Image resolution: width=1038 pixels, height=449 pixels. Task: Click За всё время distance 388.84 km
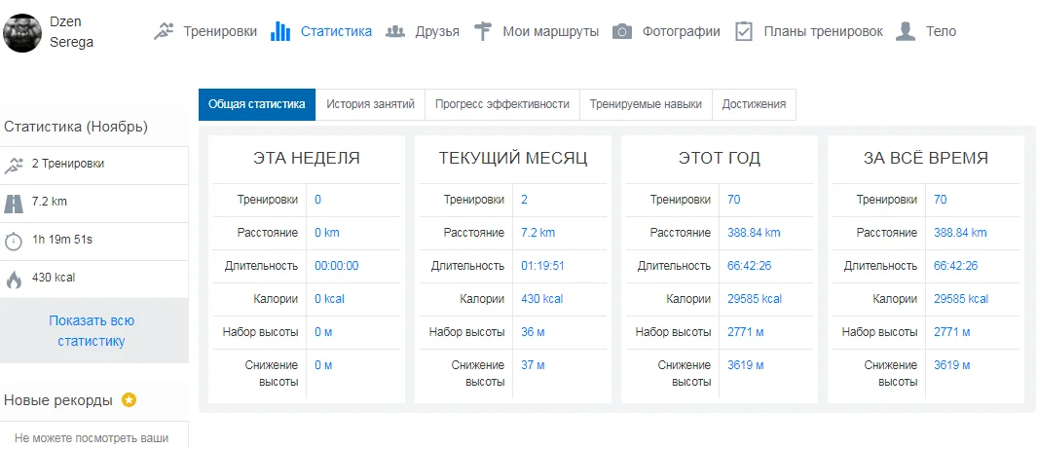tap(960, 233)
